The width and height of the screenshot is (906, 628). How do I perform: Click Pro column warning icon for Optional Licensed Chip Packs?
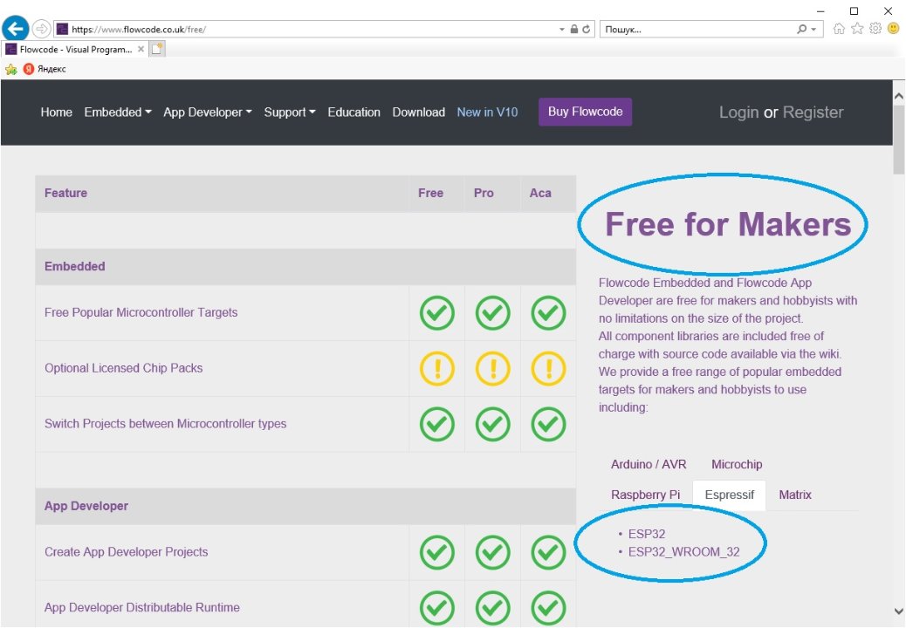493,368
